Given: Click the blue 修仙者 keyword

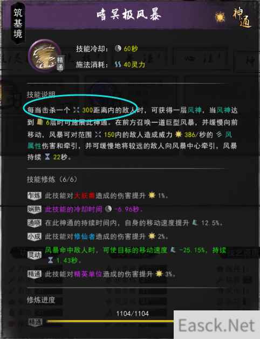Looking at the screenshot, I should (x=84, y=236).
